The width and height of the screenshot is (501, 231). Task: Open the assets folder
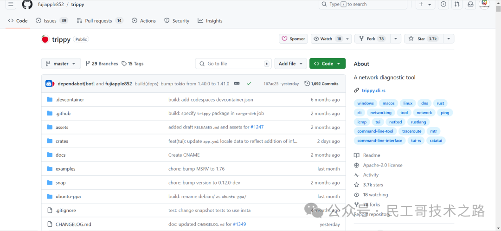[x=62, y=127]
